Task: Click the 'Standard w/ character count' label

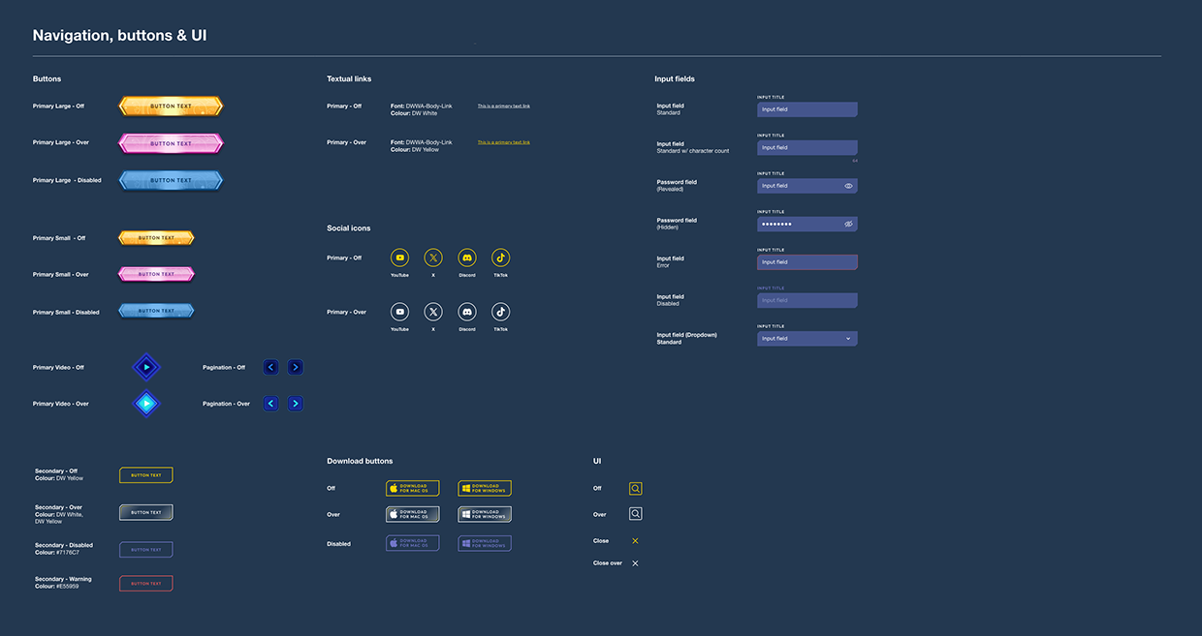Action: 693,151
